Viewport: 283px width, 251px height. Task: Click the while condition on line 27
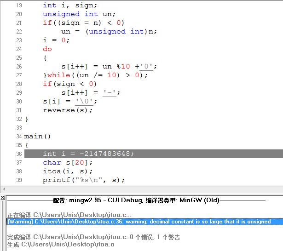click(95, 75)
